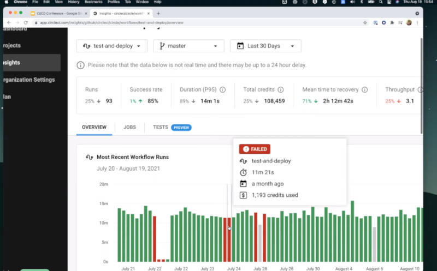Open the Chrome profile avatar

point(409,22)
